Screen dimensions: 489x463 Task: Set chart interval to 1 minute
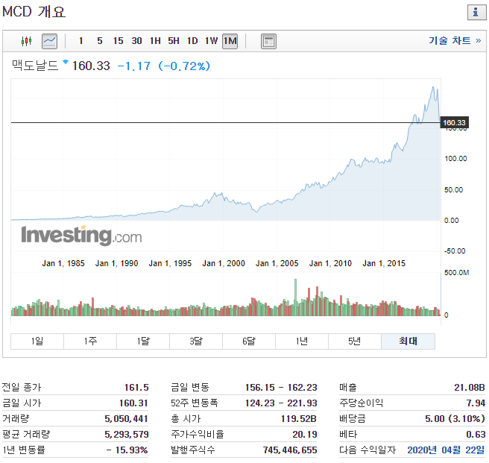tap(81, 41)
